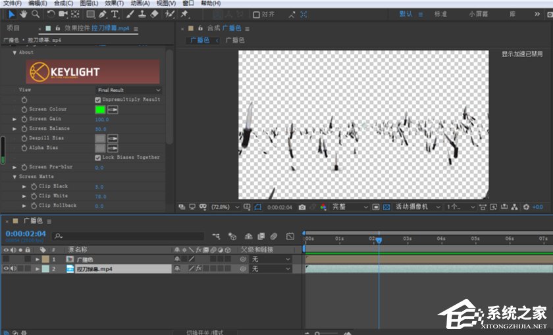Toggle the Lock Biases Together checkbox

pyautogui.click(x=98, y=157)
